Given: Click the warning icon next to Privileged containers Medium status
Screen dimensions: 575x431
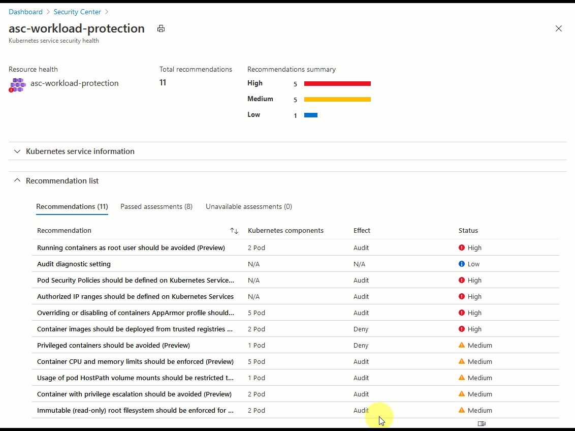Looking at the screenshot, I should pos(461,345).
